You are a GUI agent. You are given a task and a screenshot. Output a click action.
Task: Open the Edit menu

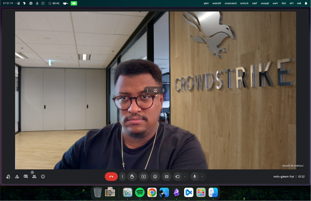(284, 3)
